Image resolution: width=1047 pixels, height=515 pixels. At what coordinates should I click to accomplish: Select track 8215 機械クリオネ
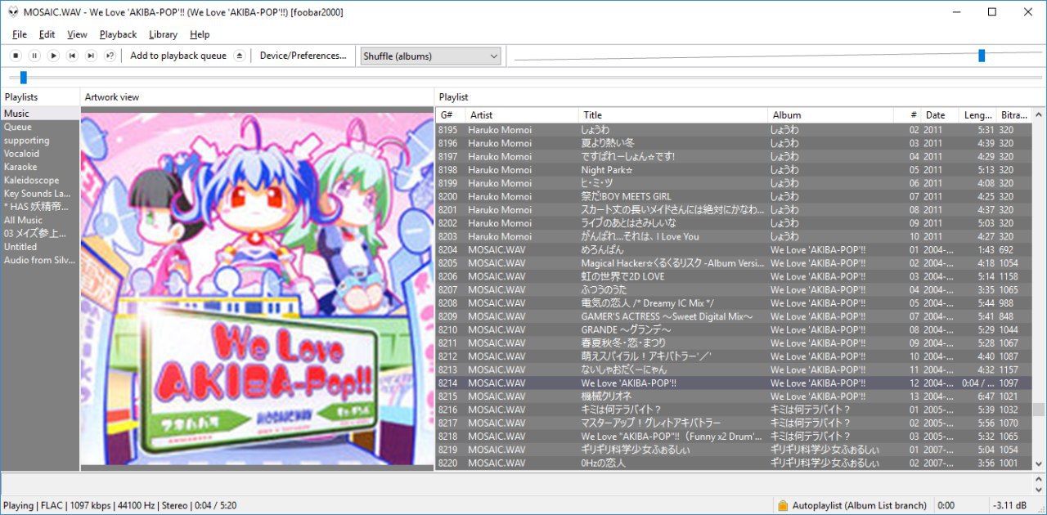click(734, 396)
